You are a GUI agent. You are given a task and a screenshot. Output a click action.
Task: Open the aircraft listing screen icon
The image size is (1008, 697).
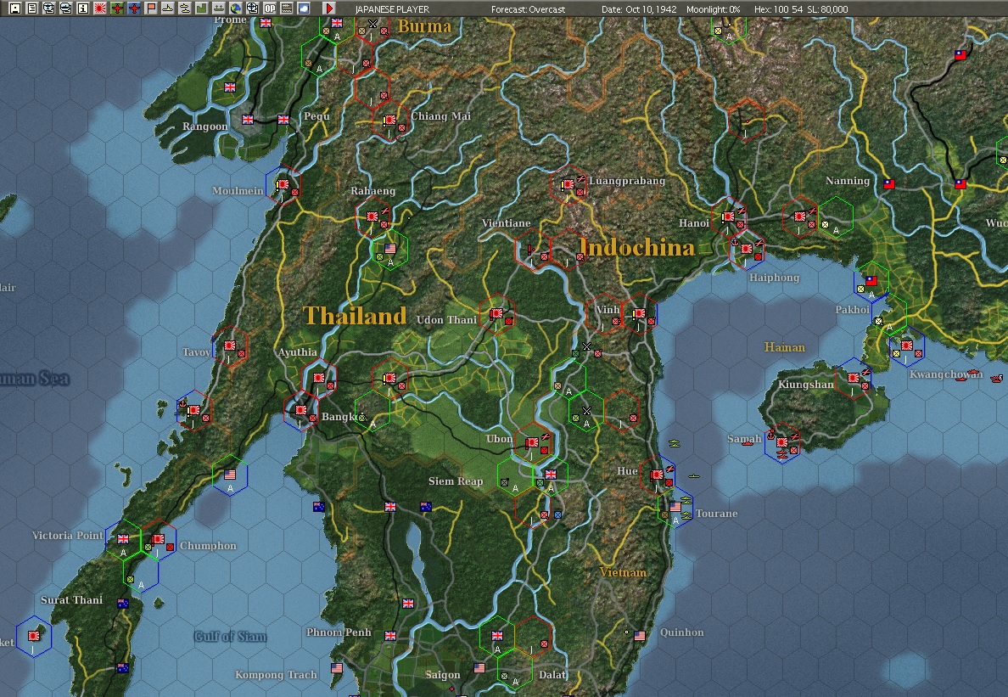point(49,8)
